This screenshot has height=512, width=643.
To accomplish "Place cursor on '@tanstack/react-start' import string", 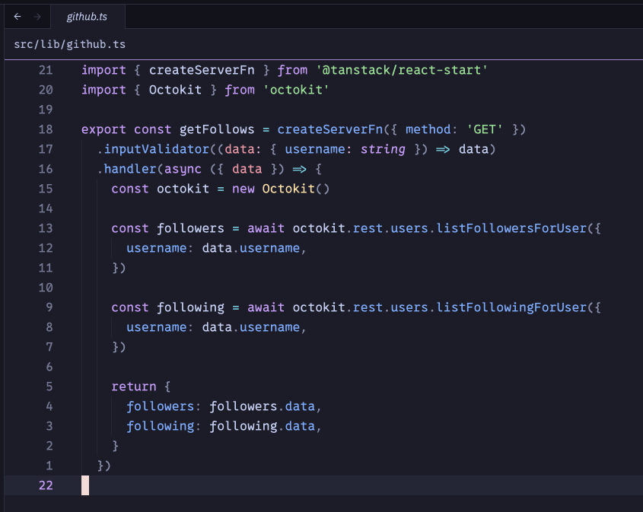I will (x=401, y=70).
